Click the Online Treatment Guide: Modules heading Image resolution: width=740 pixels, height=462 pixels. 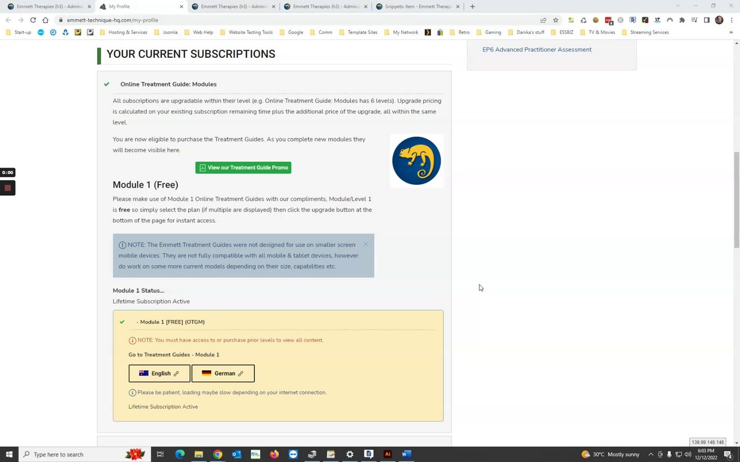point(168,84)
